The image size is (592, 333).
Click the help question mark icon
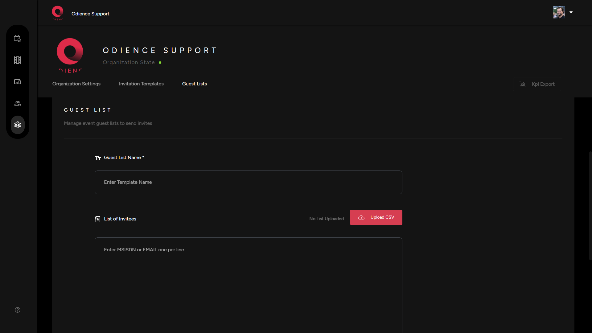(18, 310)
